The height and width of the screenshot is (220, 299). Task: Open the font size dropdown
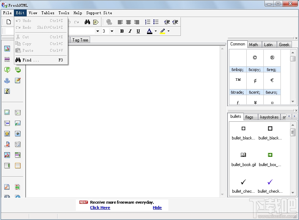coord(111,31)
